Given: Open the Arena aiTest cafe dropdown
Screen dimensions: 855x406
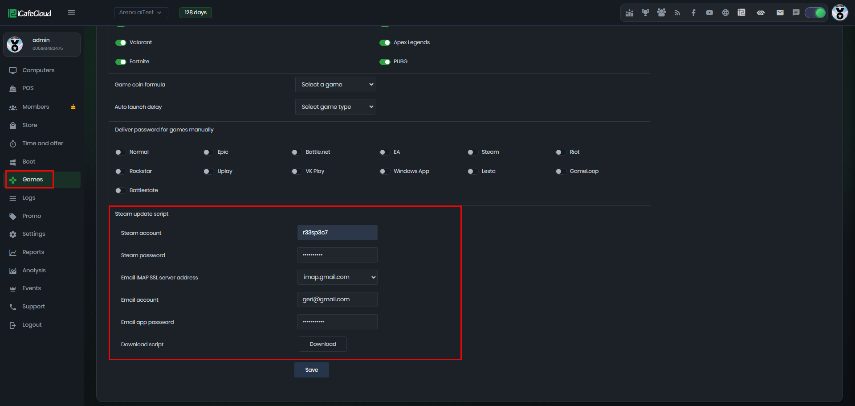Looking at the screenshot, I should point(141,12).
